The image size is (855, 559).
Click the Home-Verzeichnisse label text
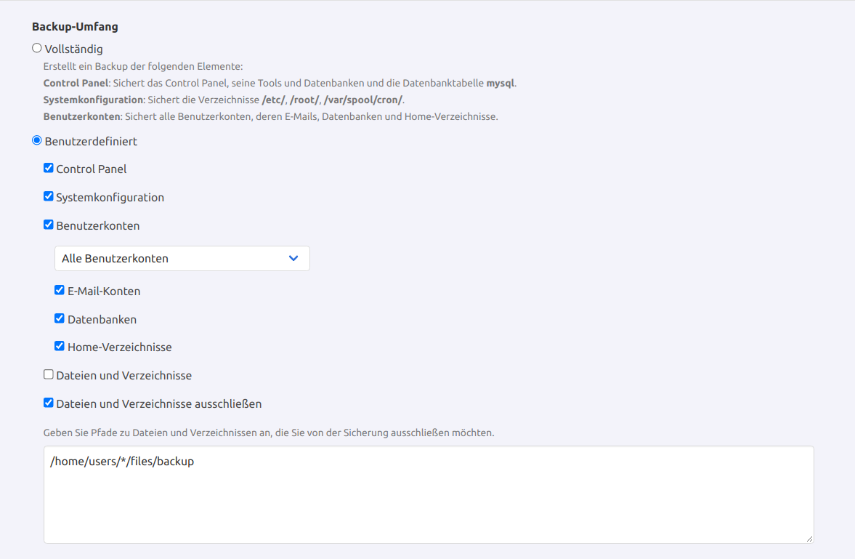120,347
